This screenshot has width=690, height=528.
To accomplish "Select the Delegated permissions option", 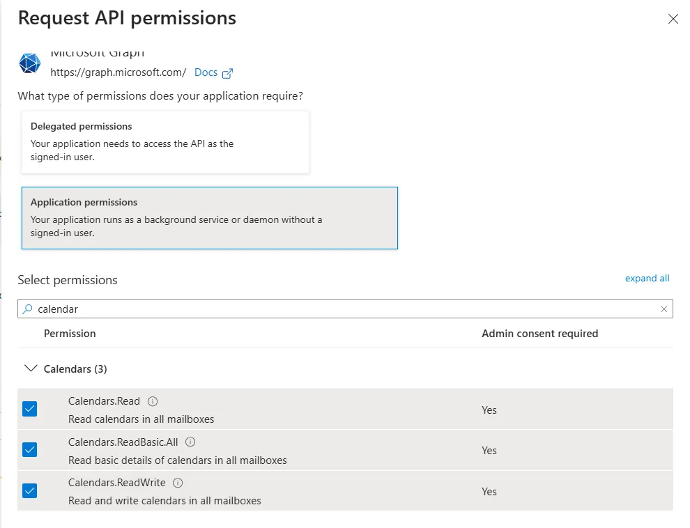I will click(165, 141).
